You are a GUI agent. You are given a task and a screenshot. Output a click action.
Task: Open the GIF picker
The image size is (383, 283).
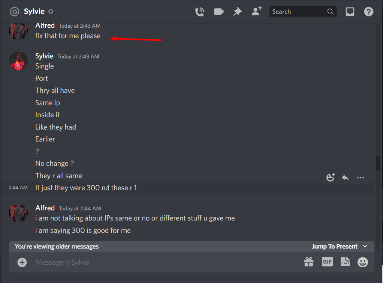[327, 262]
